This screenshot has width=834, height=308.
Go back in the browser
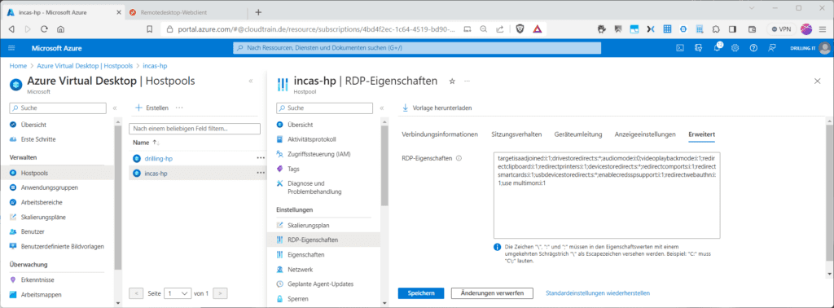11,29
